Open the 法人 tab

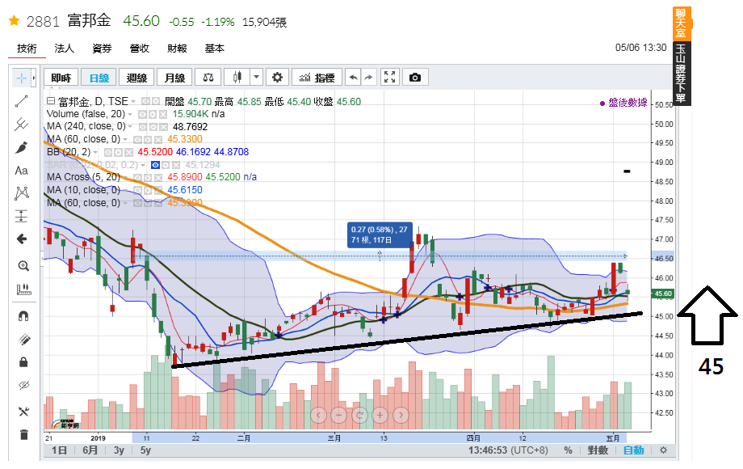[65, 49]
